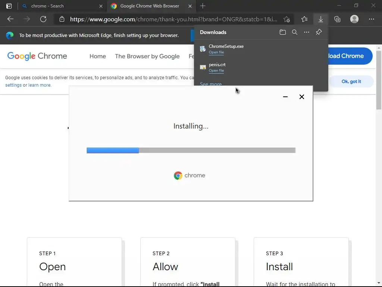Image resolution: width=382 pixels, height=287 pixels.
Task: Open the Favorites list icon
Action: click(304, 19)
